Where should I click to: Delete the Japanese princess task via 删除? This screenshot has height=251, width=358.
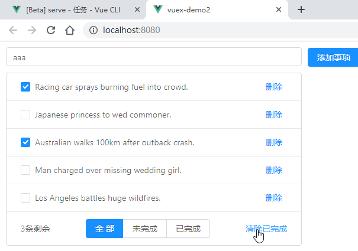coord(274,115)
